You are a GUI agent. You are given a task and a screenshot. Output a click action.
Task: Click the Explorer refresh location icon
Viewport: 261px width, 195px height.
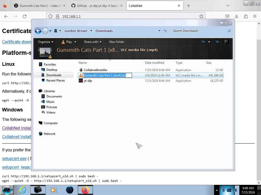pos(165,31)
